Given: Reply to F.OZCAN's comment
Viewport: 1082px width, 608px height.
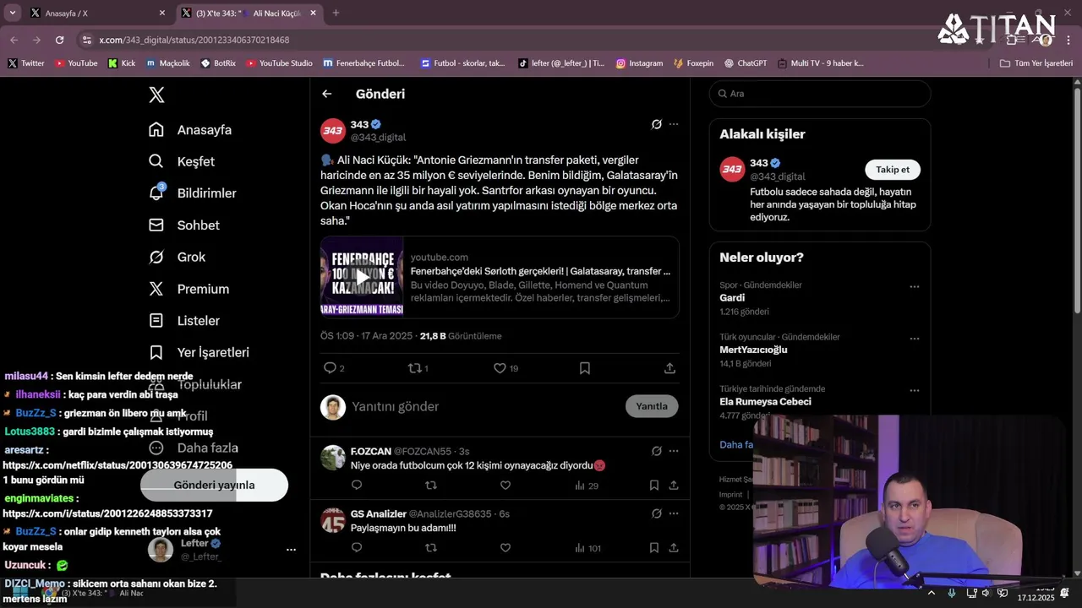Looking at the screenshot, I should [357, 486].
